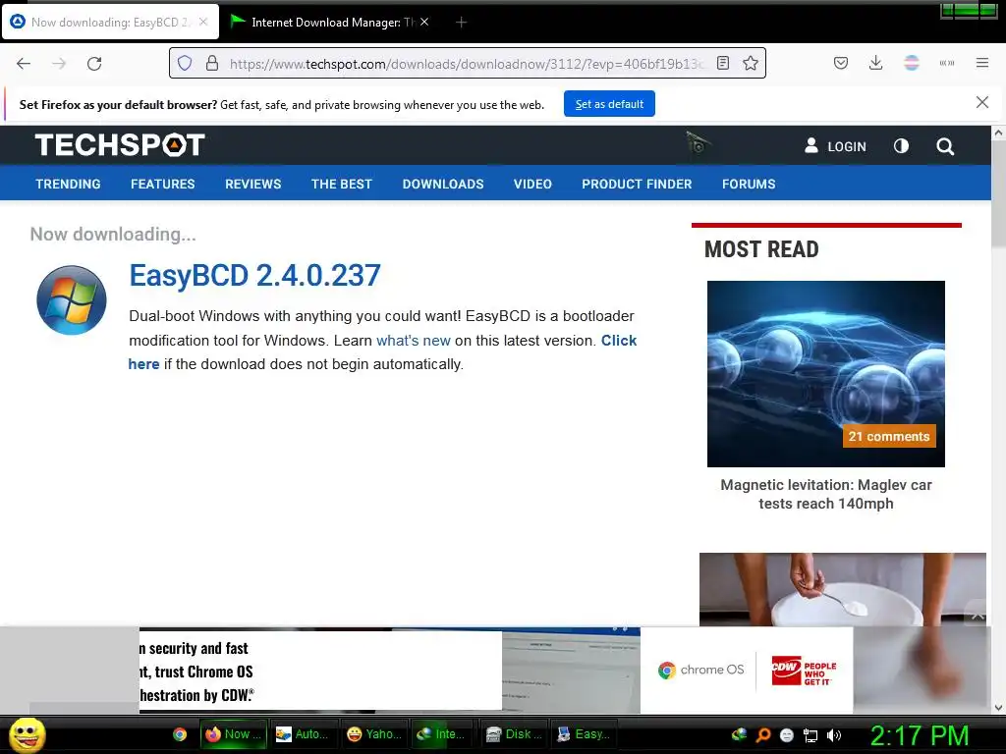Open the VIDEO section
The height and width of the screenshot is (754, 1006).
(532, 184)
